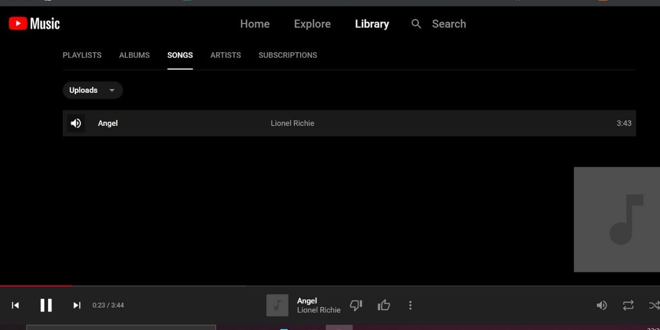The width and height of the screenshot is (660, 330).
Task: Skip to the next track
Action: point(76,305)
